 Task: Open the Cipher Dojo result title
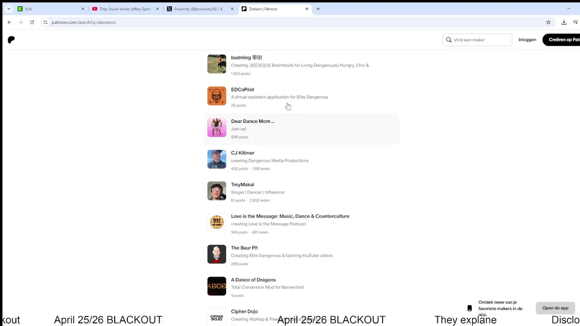(x=244, y=312)
